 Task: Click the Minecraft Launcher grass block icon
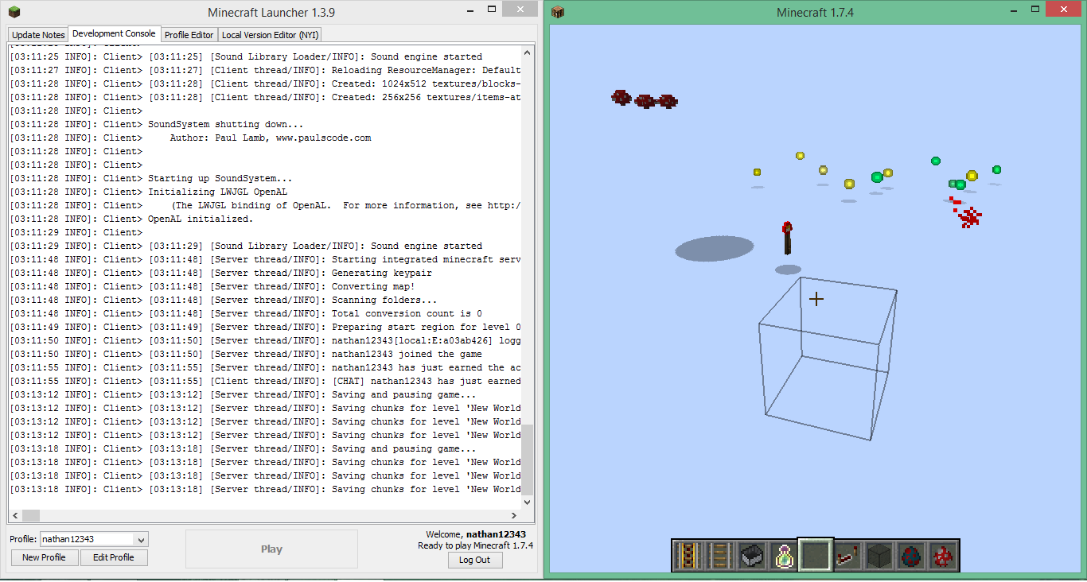14,12
